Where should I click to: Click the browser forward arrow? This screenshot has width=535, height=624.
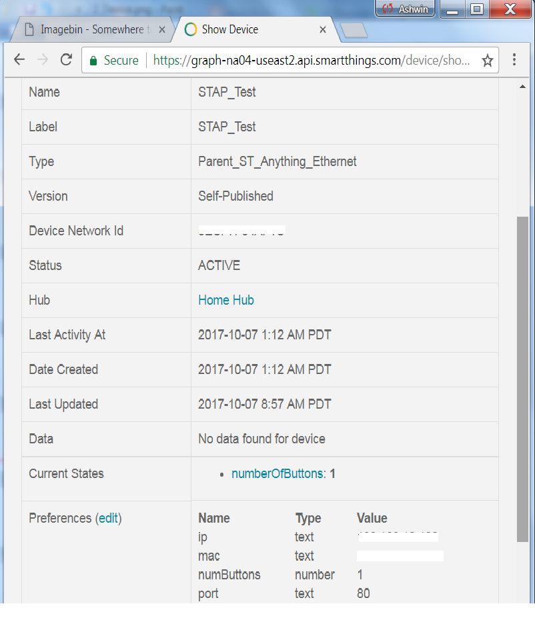tap(43, 60)
